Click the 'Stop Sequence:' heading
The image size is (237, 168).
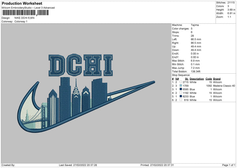(181, 75)
